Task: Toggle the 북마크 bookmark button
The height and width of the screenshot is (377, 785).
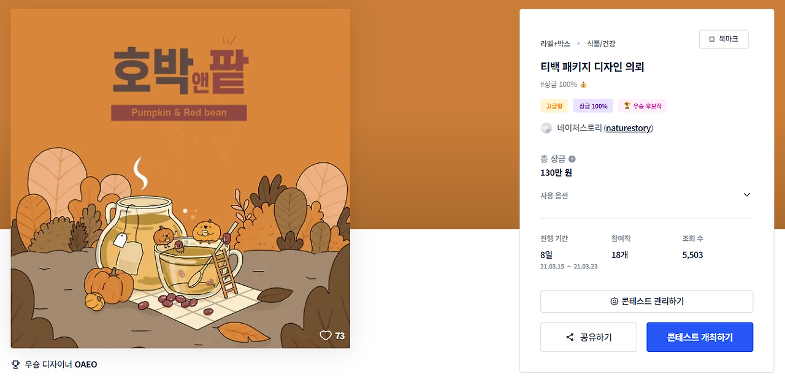Action: [724, 39]
